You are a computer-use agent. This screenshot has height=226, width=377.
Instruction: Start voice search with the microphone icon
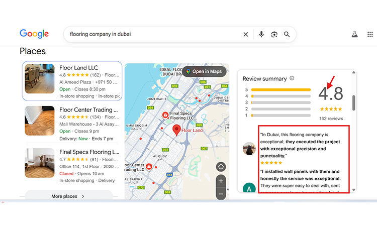(x=261, y=34)
